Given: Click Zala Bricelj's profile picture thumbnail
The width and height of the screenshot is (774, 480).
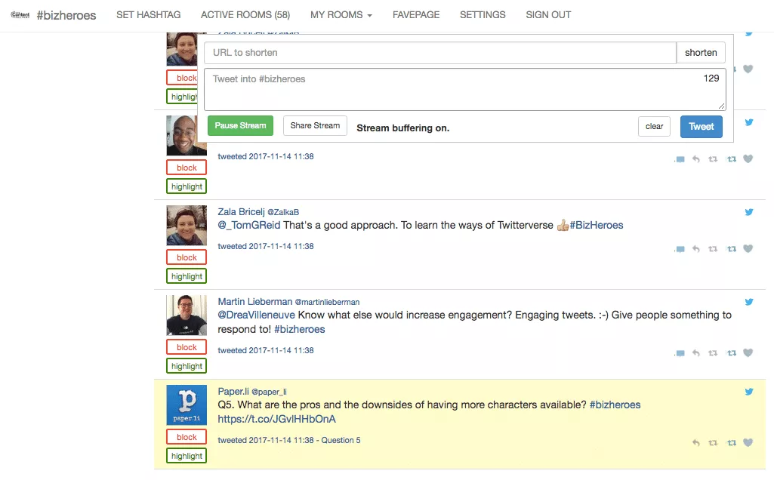Looking at the screenshot, I should pyautogui.click(x=187, y=225).
